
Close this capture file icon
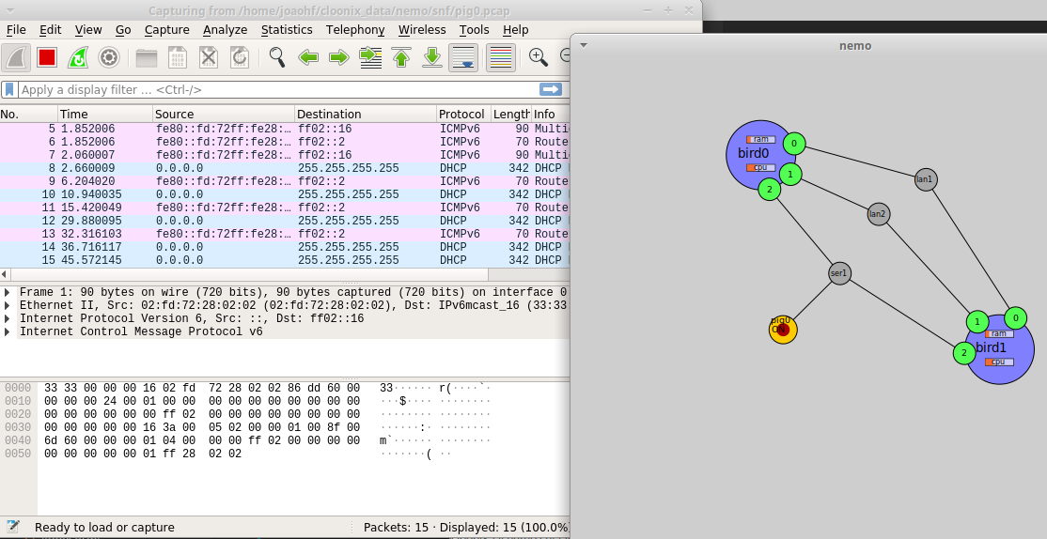click(x=209, y=57)
